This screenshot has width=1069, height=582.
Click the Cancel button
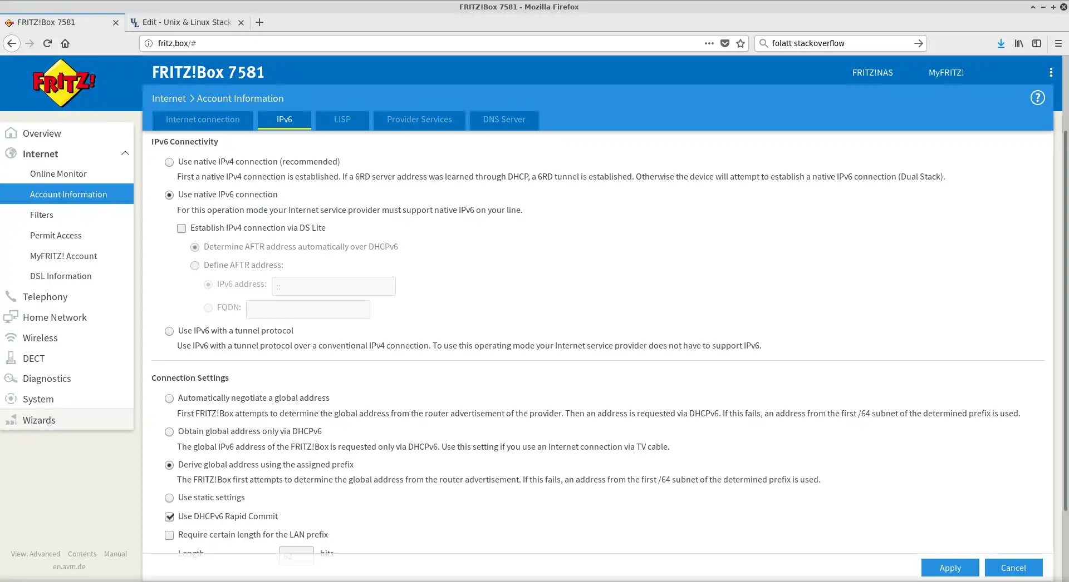[1013, 568]
